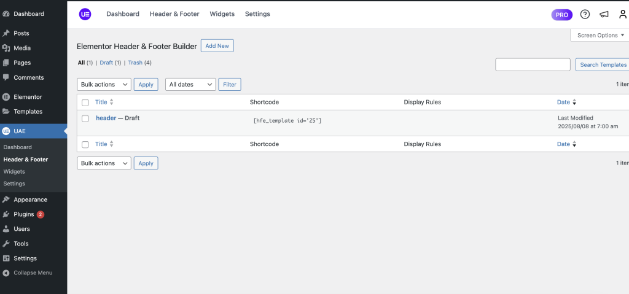Viewport: 629px width, 294px height.
Task: Click the Plugins update count badge
Action: click(x=40, y=214)
